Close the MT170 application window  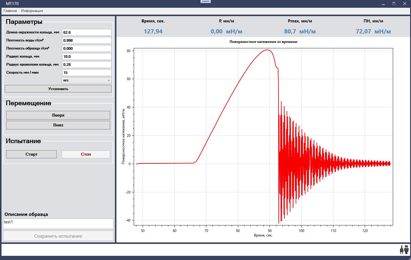(404, 4)
